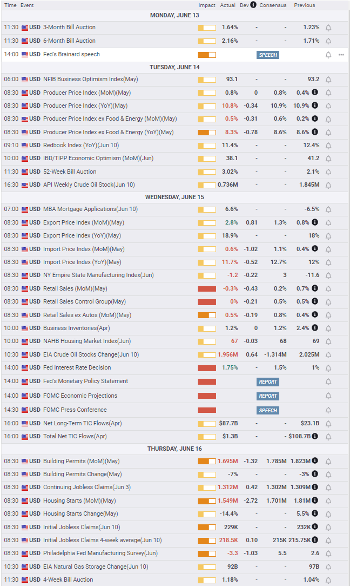Viewport: 350px width, 586px height.
Task: Open three-dot options for Fed's Brainard speech
Action: tap(341, 55)
